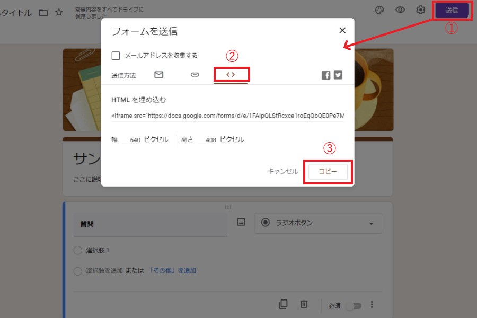Share the form via Twitter icon
Image resolution: width=477 pixels, height=318 pixels.
coord(338,75)
